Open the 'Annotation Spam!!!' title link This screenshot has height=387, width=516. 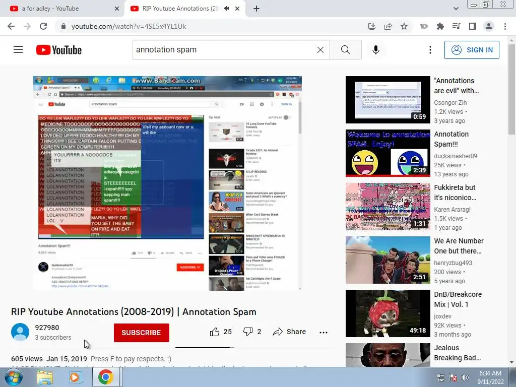451,139
